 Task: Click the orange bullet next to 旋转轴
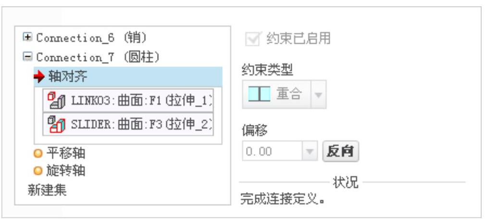(x=37, y=171)
